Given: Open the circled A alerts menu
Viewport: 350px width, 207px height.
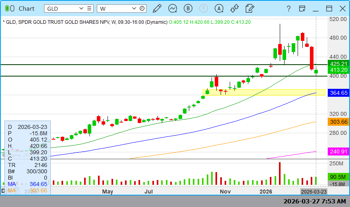Looking at the screenshot, I should pyautogui.click(x=219, y=8).
